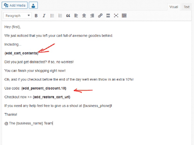
Task: Align text right
Action: [x=92, y=16]
